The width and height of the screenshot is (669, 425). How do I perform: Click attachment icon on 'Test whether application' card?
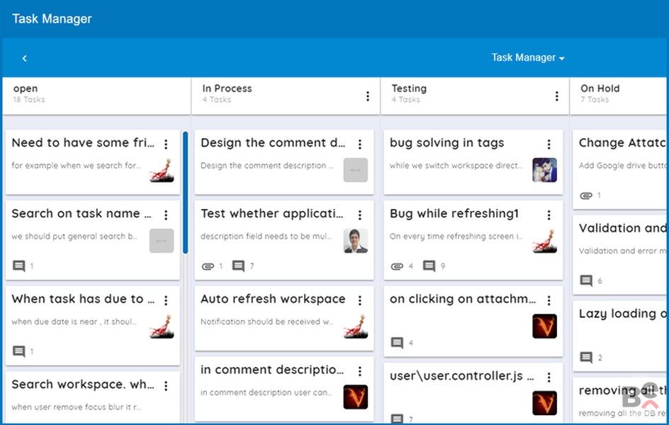click(208, 266)
